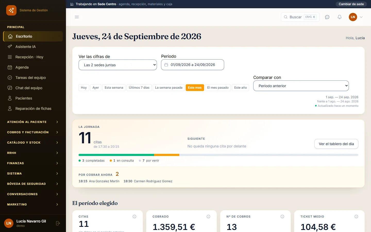The height and width of the screenshot is (232, 371).
Task: Expand the Conversaciones section
Action: [x=33, y=194]
